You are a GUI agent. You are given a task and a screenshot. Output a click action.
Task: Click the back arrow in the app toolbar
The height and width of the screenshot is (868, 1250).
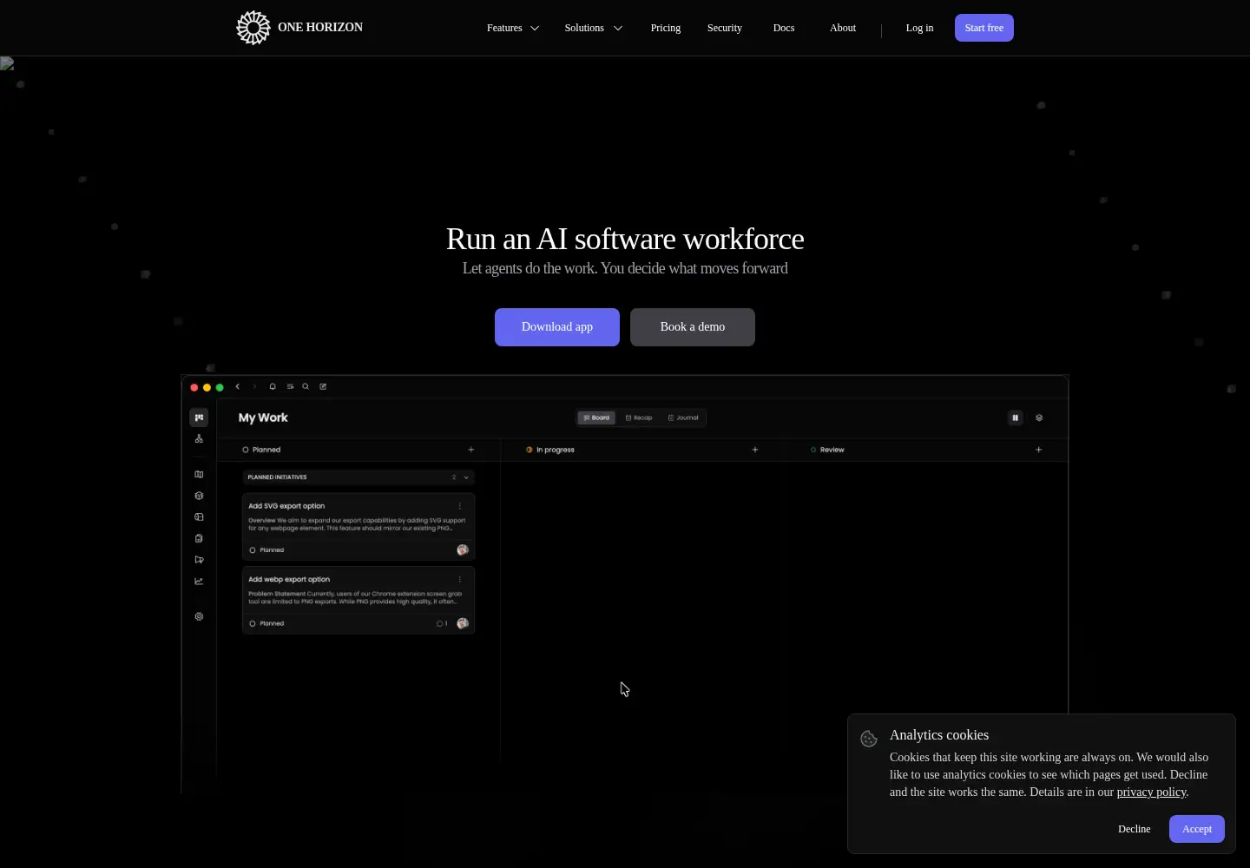pyautogui.click(x=238, y=387)
